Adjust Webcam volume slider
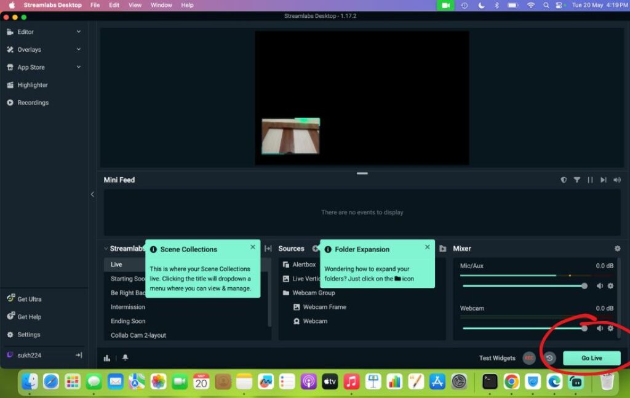 coord(525,328)
